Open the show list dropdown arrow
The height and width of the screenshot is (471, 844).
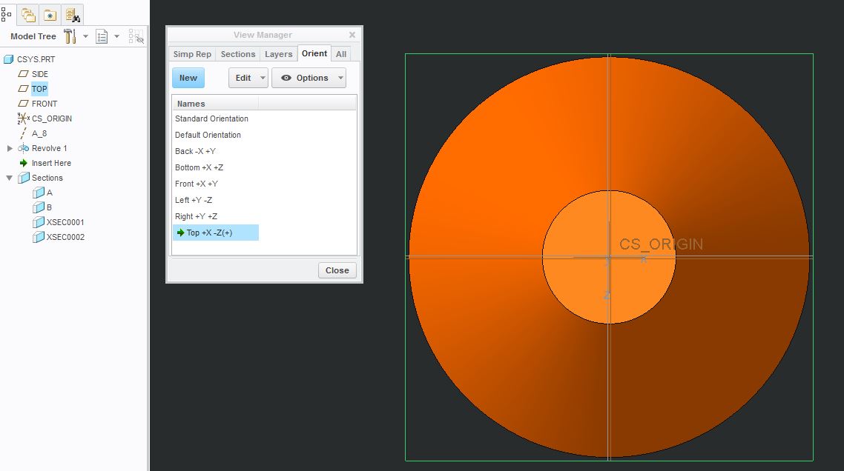[x=116, y=36]
